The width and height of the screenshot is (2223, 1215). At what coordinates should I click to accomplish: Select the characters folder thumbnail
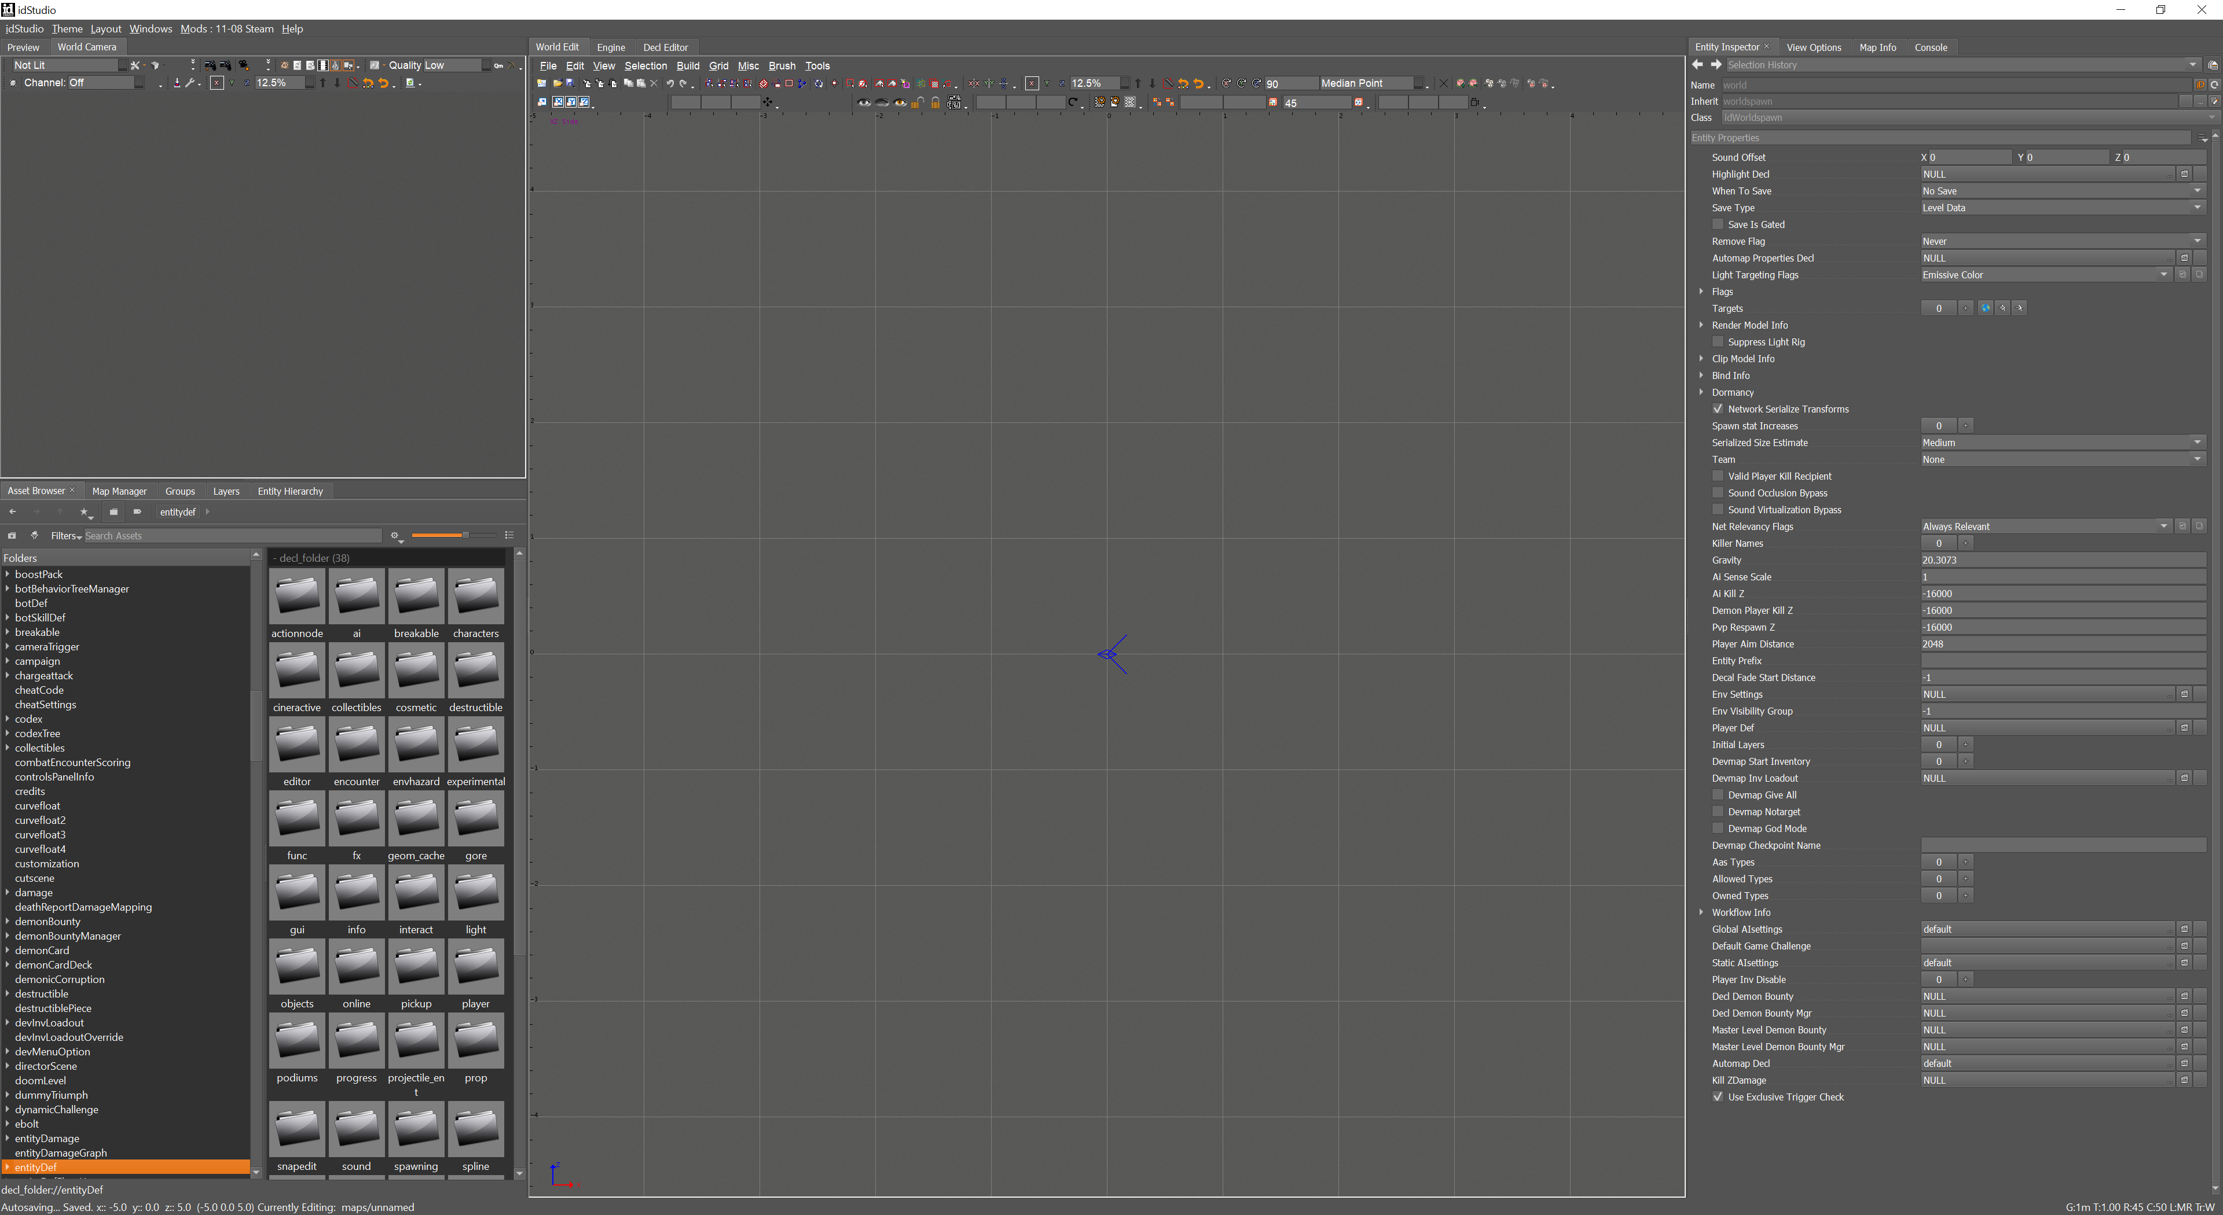[475, 603]
